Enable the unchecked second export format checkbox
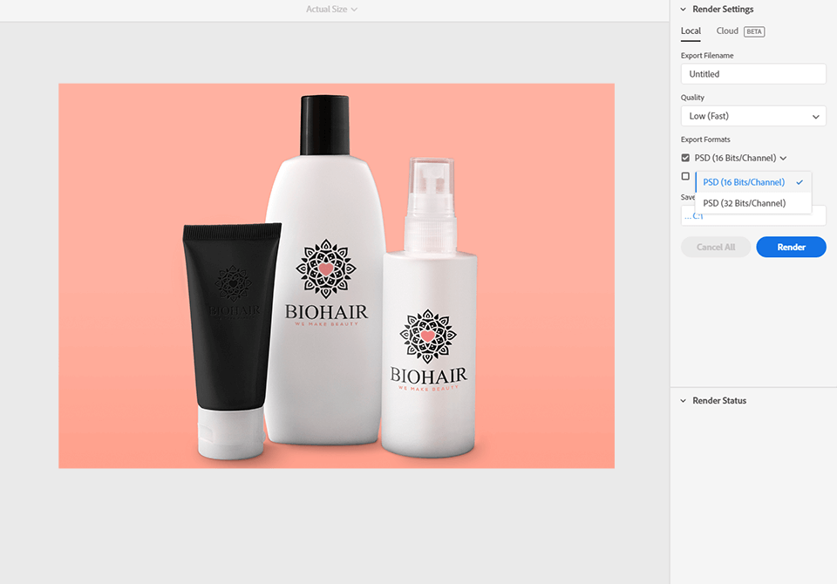Image resolution: width=837 pixels, height=584 pixels. [685, 177]
